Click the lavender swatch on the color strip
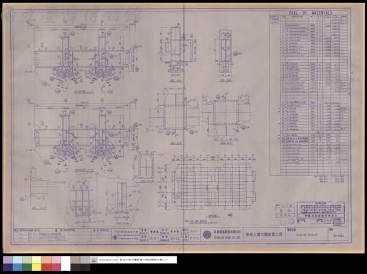 click(7, 260)
